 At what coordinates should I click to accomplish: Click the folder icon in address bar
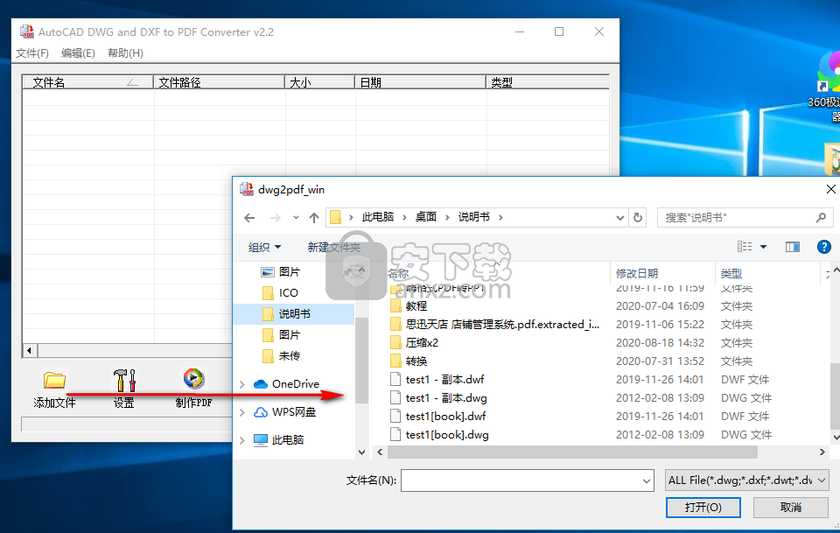click(x=335, y=217)
